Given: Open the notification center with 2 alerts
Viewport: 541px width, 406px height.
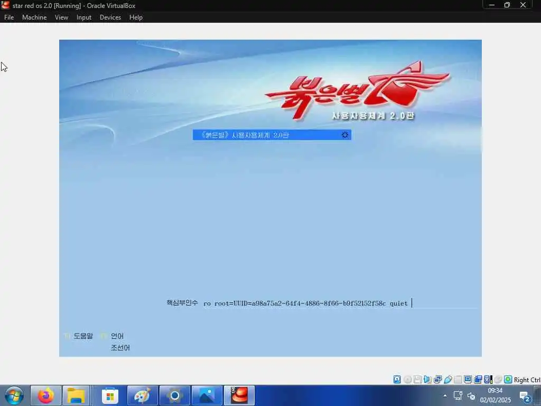Looking at the screenshot, I should pyautogui.click(x=525, y=396).
